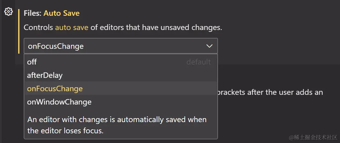This screenshot has width=340, height=143.
Task: Open the gear menu for Auto Save setting
Action: [9, 12]
